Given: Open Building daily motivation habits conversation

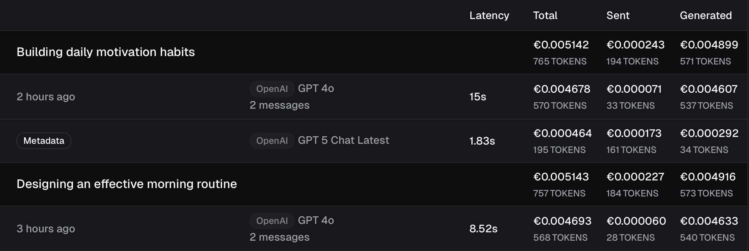Looking at the screenshot, I should coord(105,52).
